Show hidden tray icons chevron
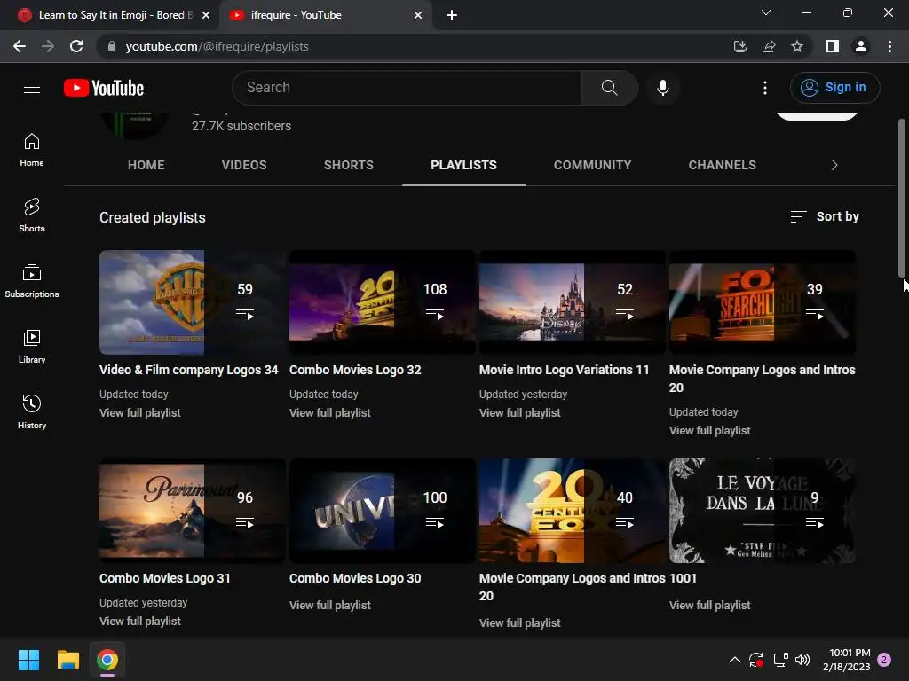Viewport: 909px width, 681px height. [734, 660]
